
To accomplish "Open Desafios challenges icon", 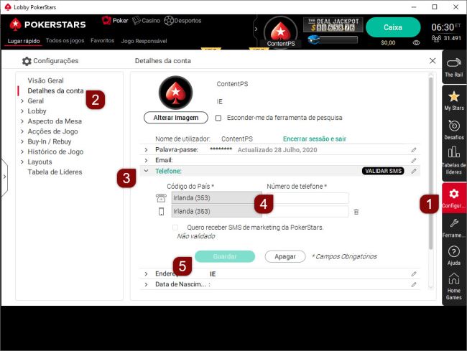I will tap(453, 130).
